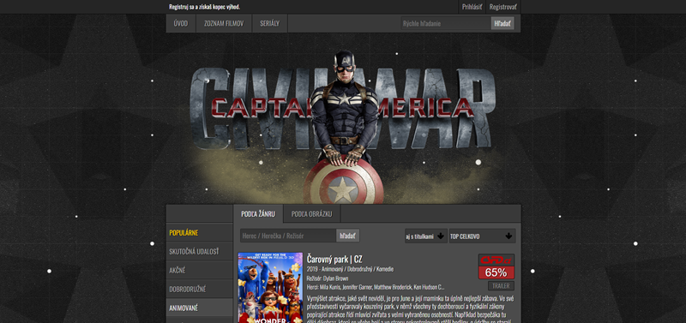
Task: Open the ÚVOD home page
Action: pos(181,24)
